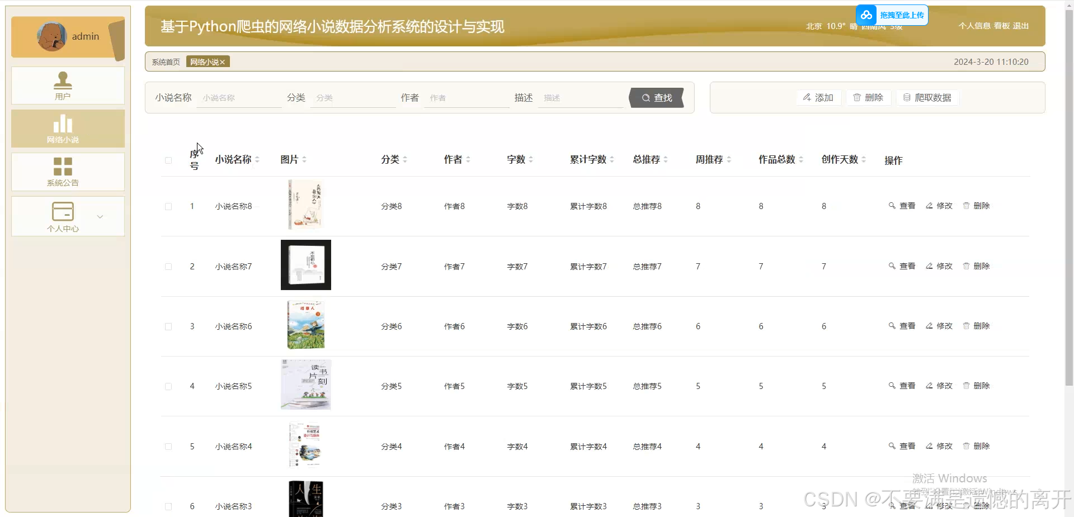Check the row checkbox for 小说名称8
The image size is (1074, 517).
point(168,207)
